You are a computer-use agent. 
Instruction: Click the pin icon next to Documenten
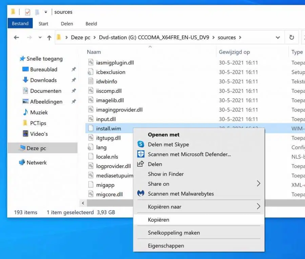[x=74, y=91]
